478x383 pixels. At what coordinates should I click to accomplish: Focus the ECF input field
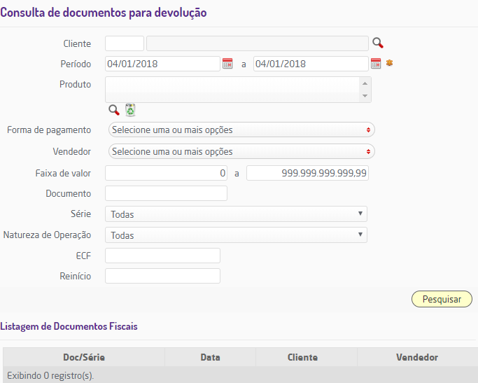point(162,256)
